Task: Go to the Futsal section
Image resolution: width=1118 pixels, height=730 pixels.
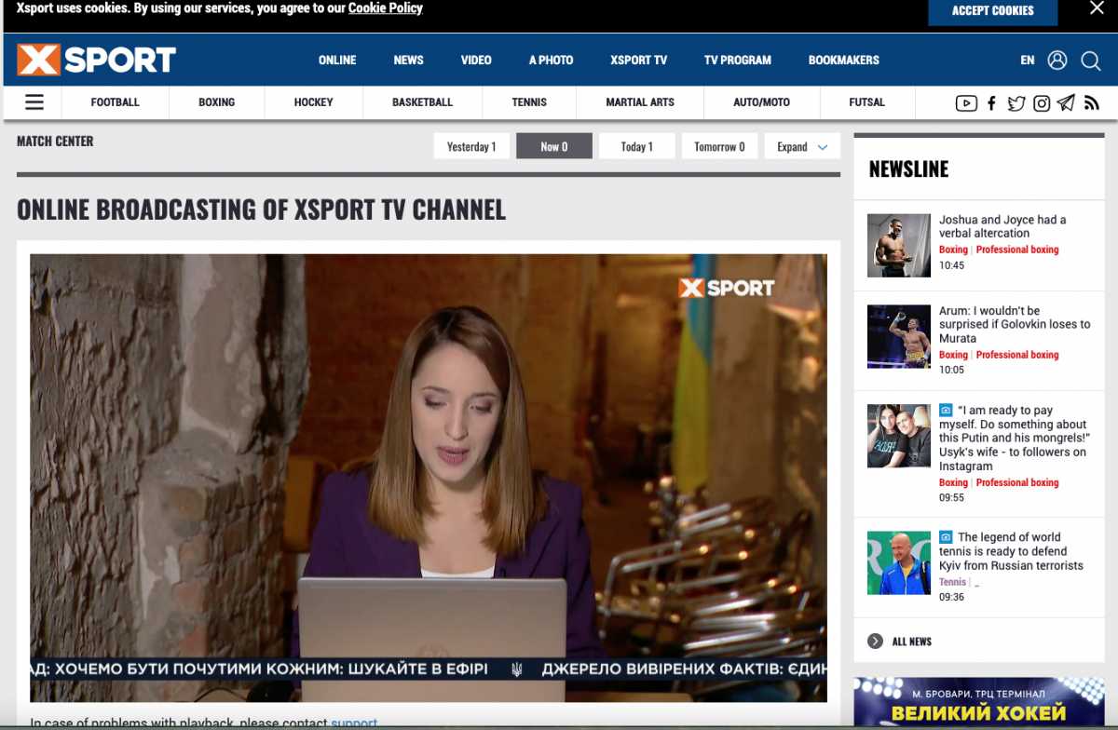Action: (867, 102)
